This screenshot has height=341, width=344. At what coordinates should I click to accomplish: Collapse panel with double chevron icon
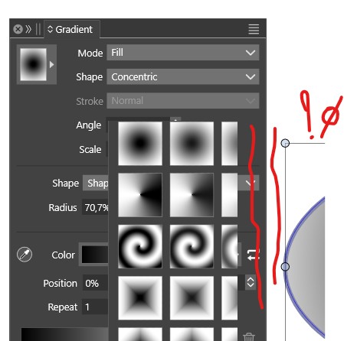[x=28, y=29]
